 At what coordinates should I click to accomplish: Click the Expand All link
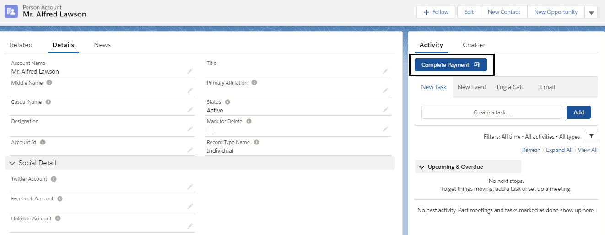[x=559, y=150]
